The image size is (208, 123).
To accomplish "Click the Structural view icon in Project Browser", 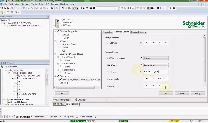I will (2, 66).
